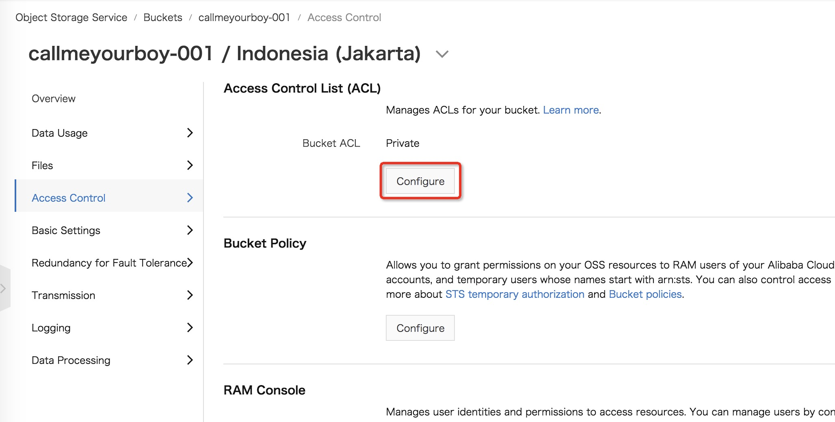Click Object Storage Service breadcrumb
This screenshot has width=835, height=422.
71,17
